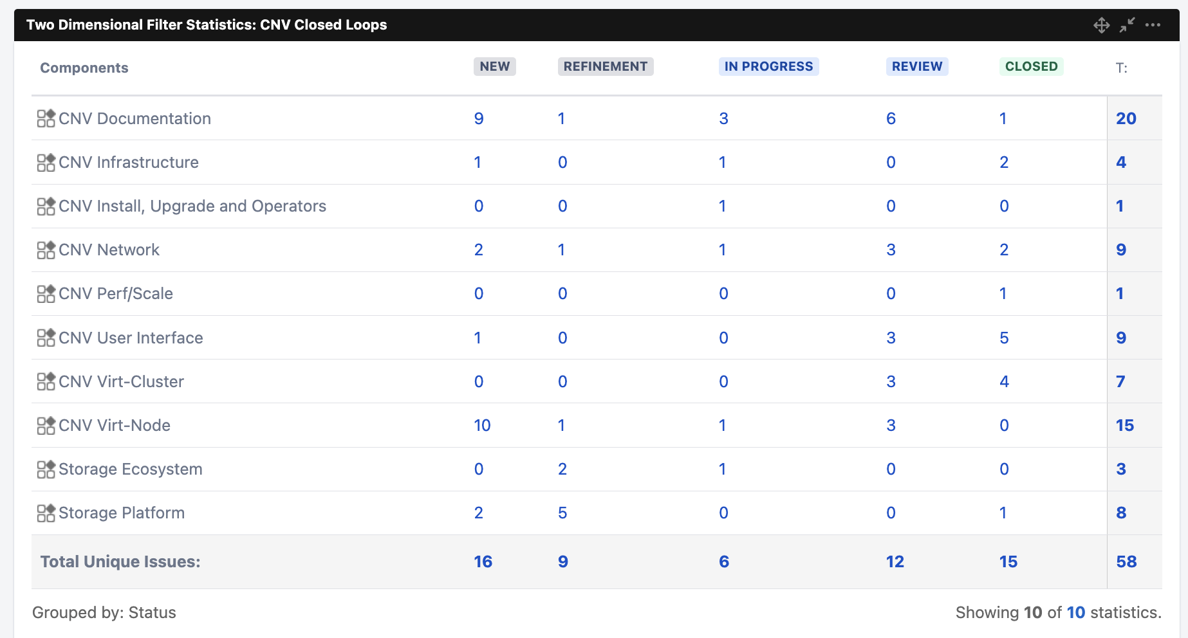The width and height of the screenshot is (1188, 638).
Task: Click the CNV Documentation component icon
Action: click(x=46, y=118)
